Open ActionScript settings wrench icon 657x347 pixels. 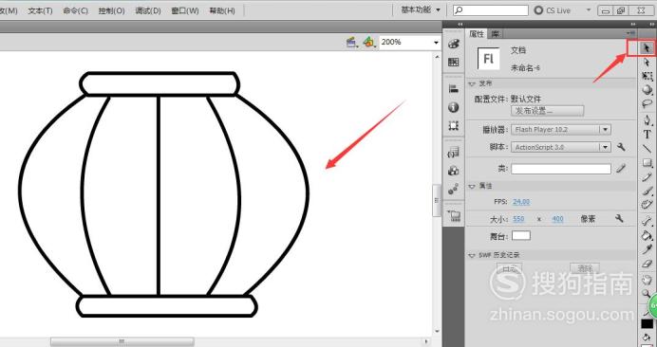point(621,147)
